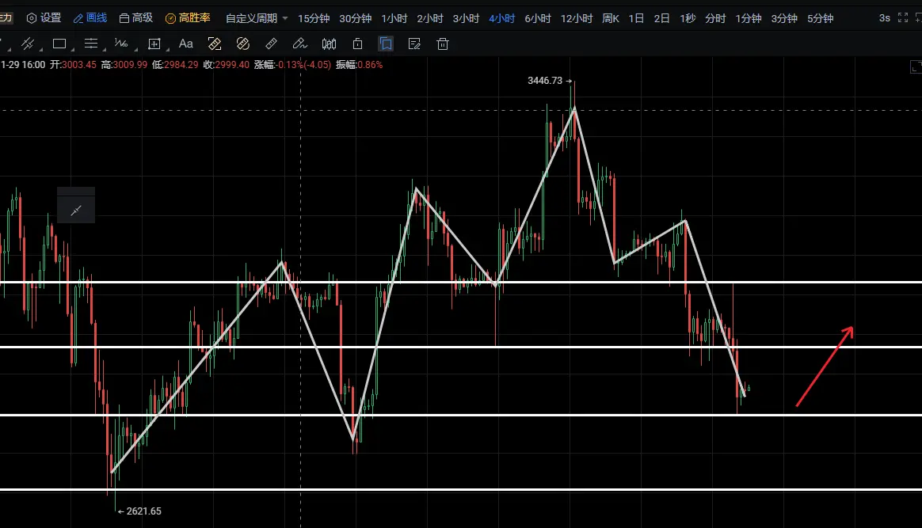This screenshot has height=528, width=922.
Task: Click the 高胜率 button
Action: click(188, 18)
